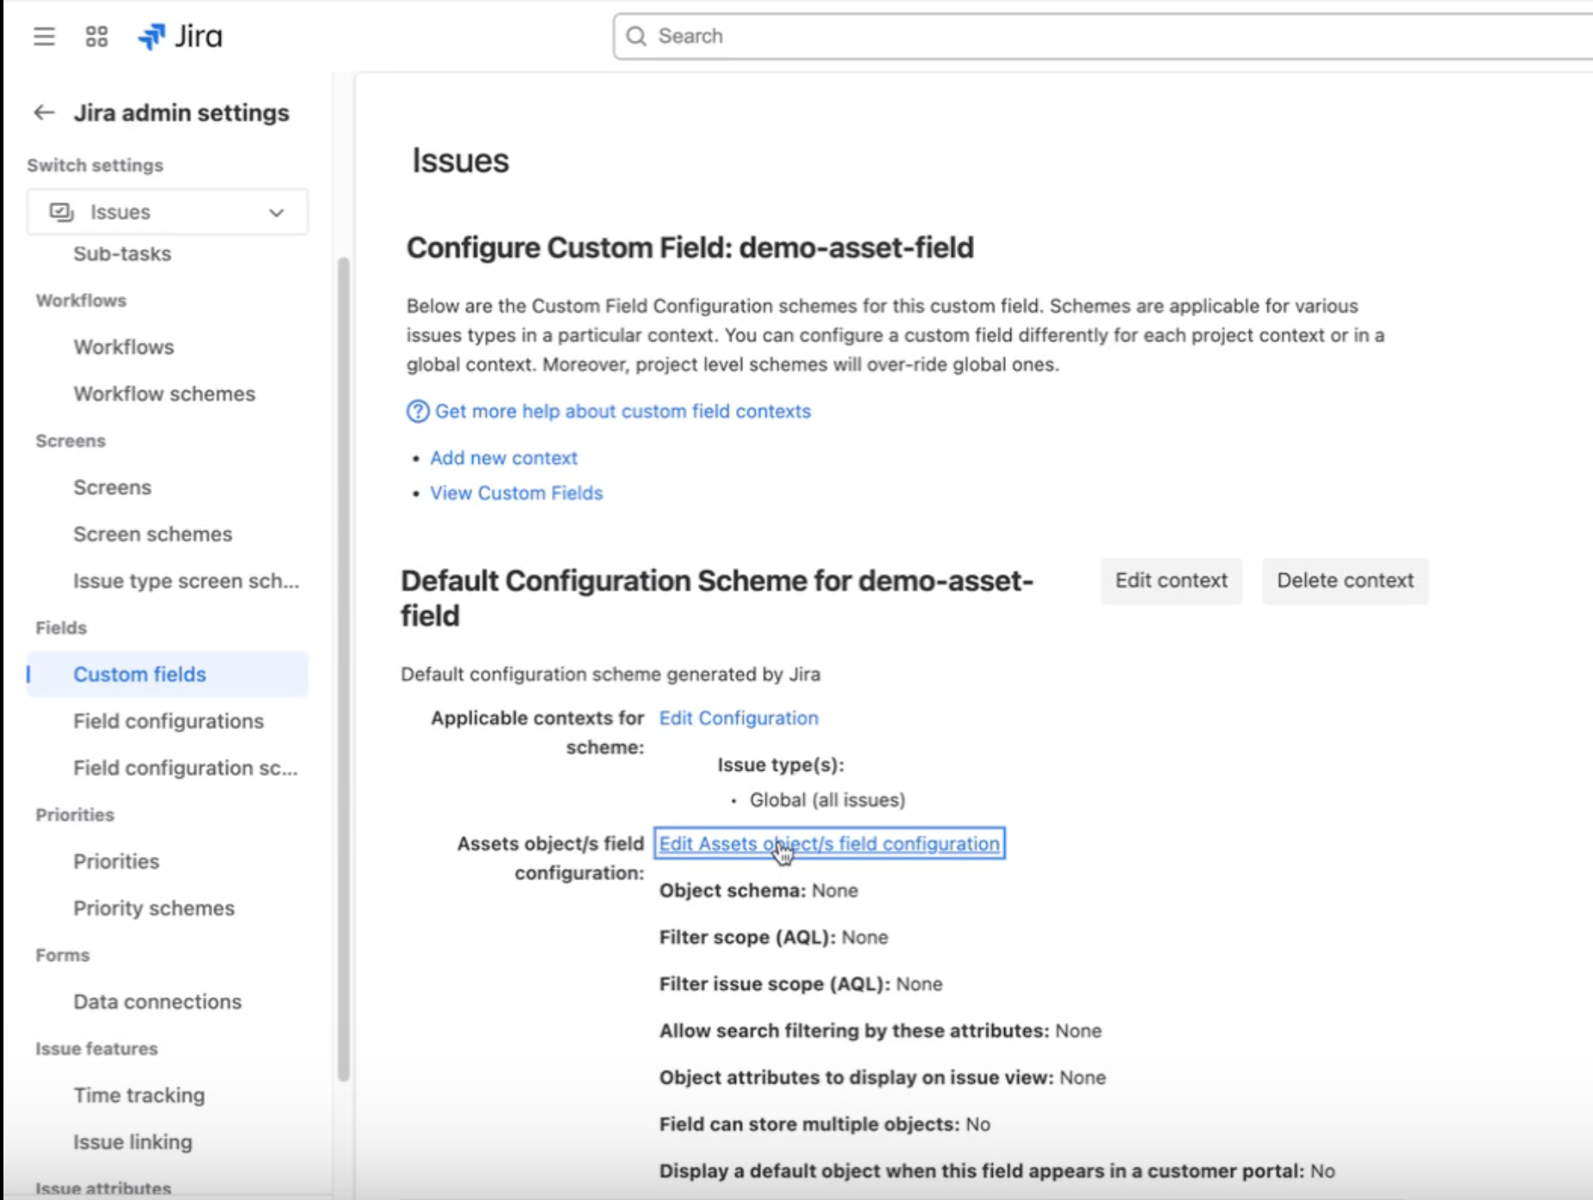Image resolution: width=1593 pixels, height=1200 pixels.
Task: Click Edit Configuration for applicable contexts
Action: (738, 718)
